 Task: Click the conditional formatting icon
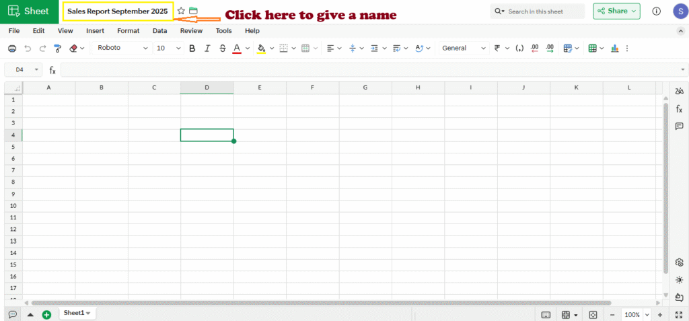click(568, 48)
